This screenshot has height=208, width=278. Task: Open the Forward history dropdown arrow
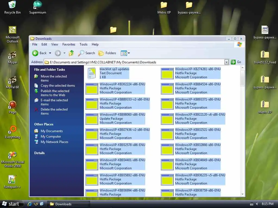tap(64, 53)
